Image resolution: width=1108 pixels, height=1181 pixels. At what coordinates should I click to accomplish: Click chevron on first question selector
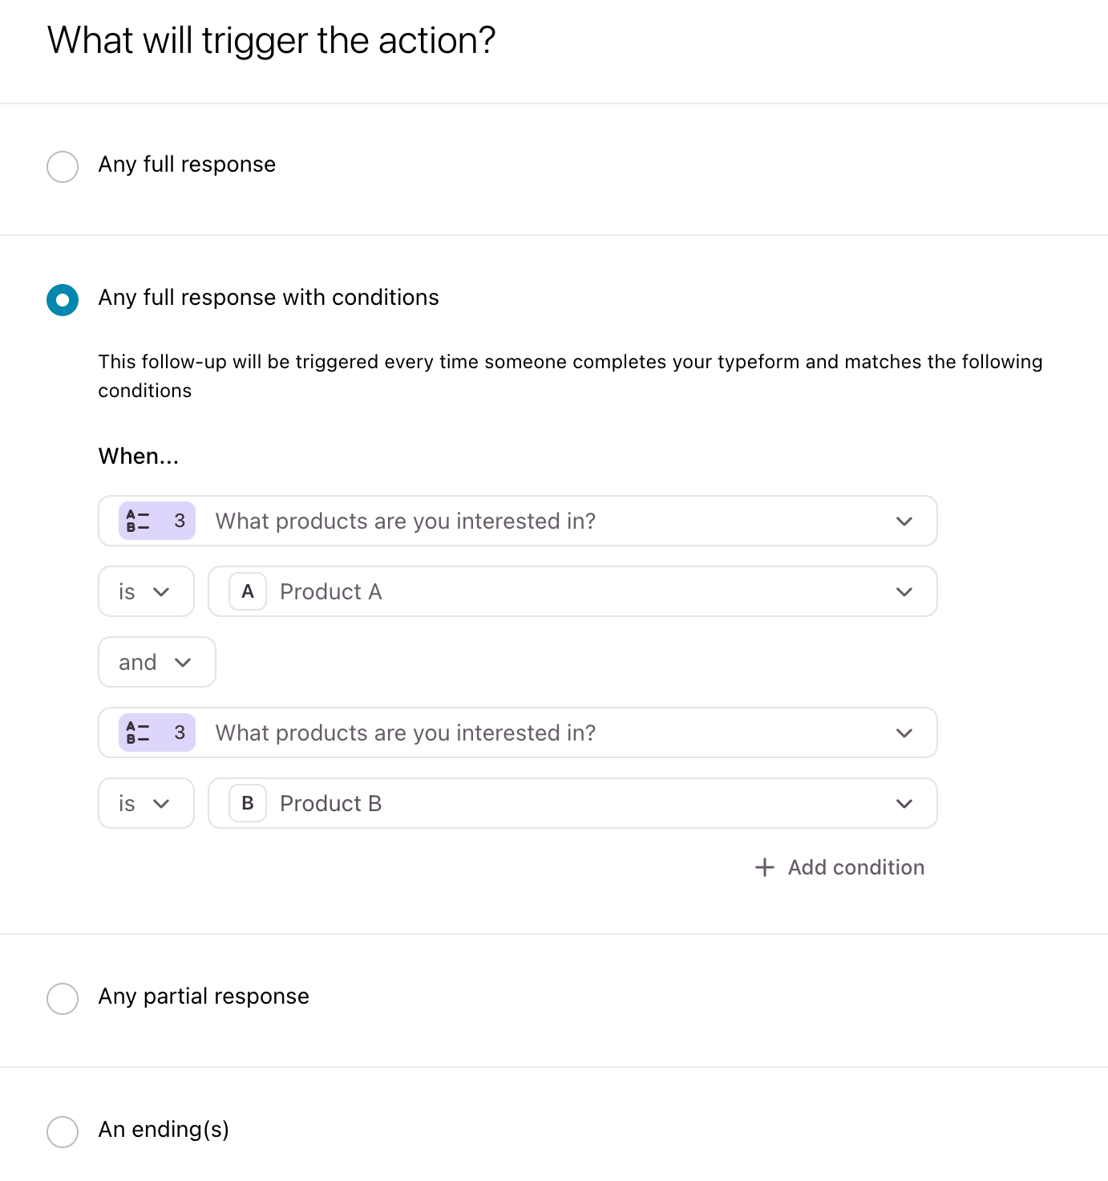[904, 522]
